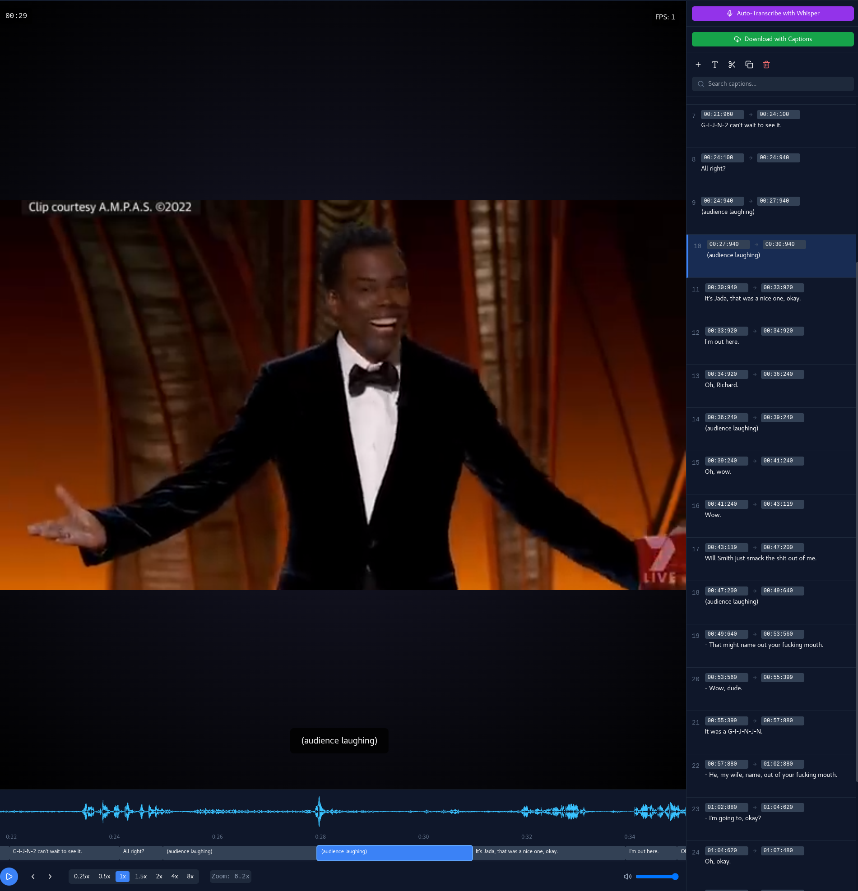Step forward with right chevron
Screen dimensions: 858x891
coord(50,877)
